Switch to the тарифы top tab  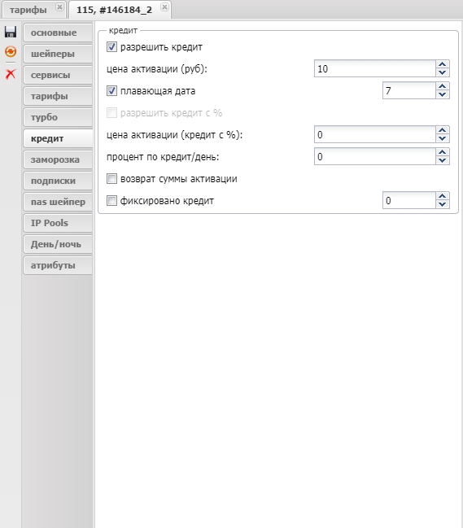28,10
